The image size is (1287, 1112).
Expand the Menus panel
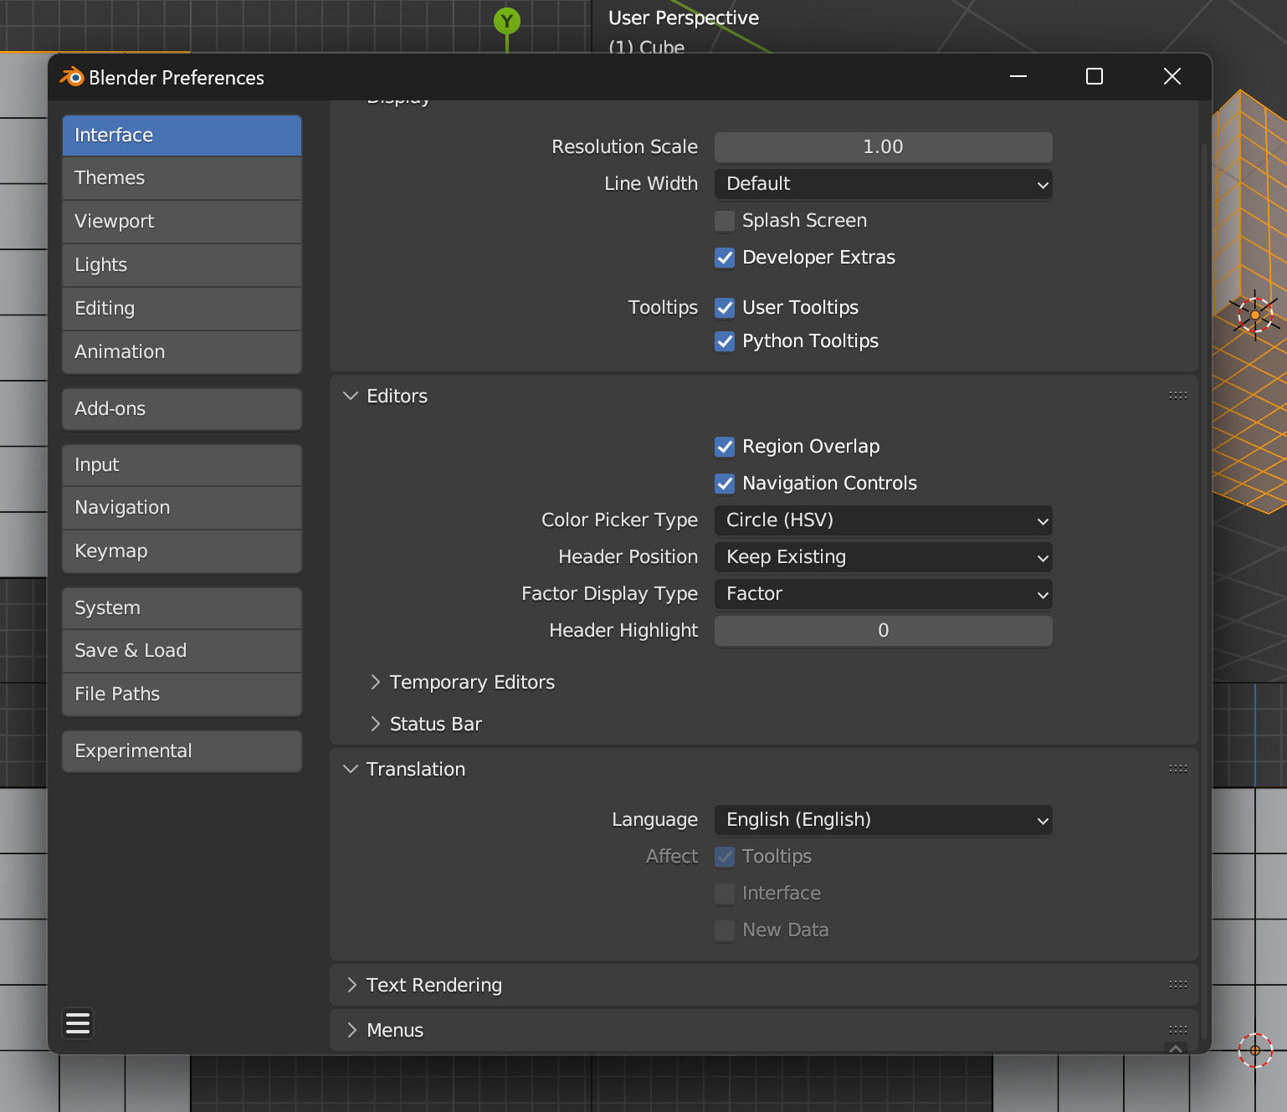pos(352,1030)
